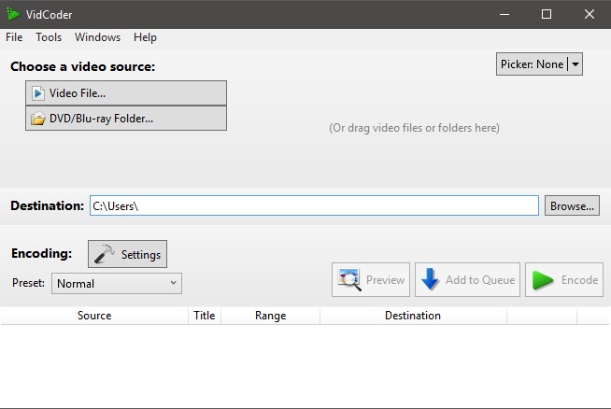Viewport: 611px width, 409px height.
Task: Open the File menu
Action: tap(14, 37)
